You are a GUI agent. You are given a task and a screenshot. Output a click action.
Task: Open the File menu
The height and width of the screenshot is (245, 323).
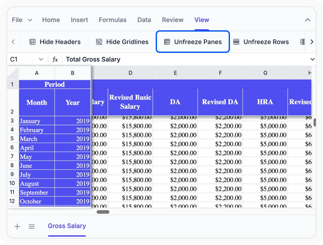pos(17,20)
